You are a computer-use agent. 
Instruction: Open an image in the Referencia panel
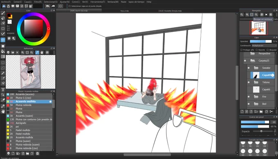click(13, 52)
